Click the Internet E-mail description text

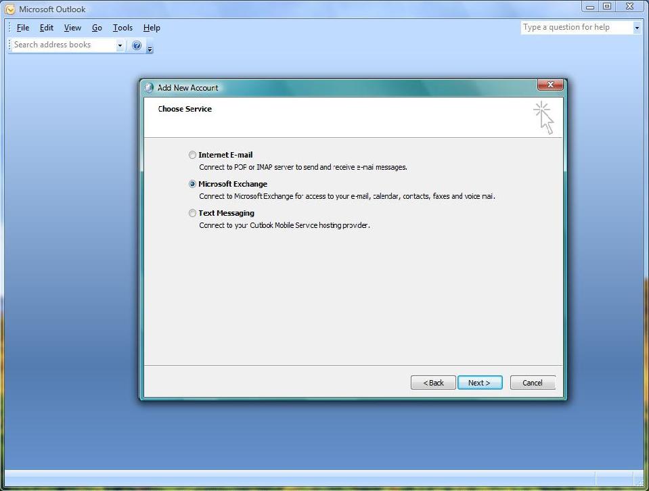click(x=303, y=167)
